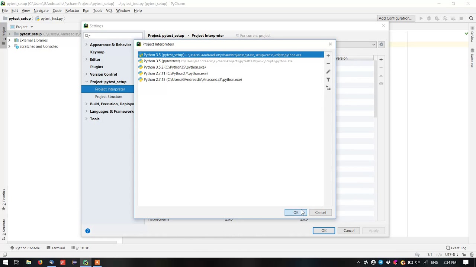Cancel the Project Interpreters dialog
476x267 pixels.
[x=321, y=212]
